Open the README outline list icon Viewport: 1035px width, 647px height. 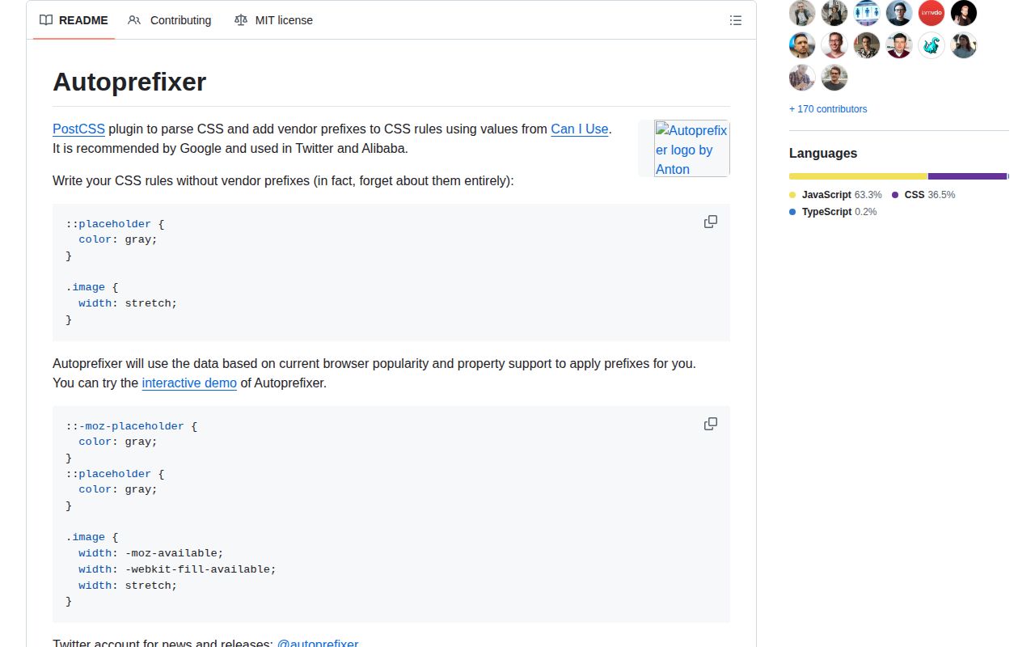coord(736,20)
